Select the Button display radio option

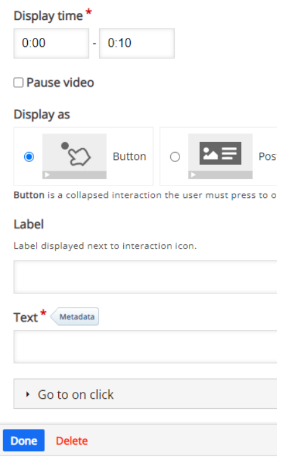(29, 156)
